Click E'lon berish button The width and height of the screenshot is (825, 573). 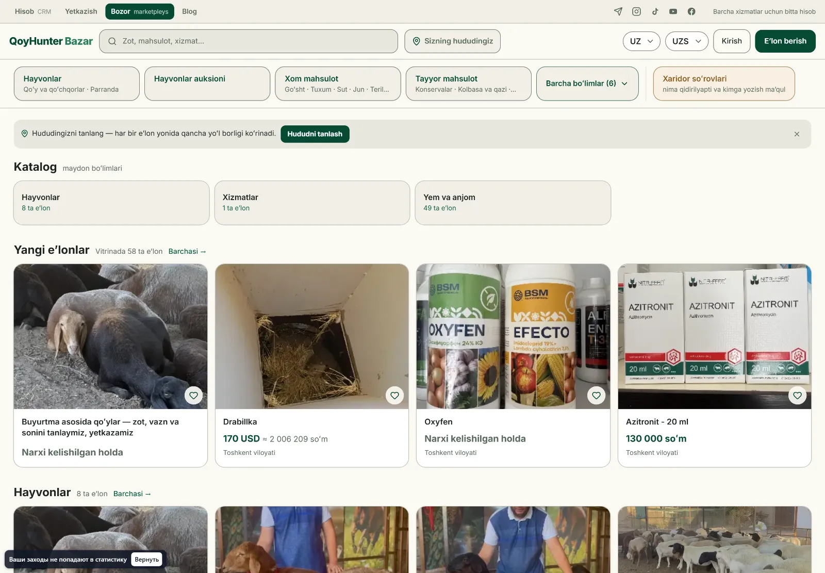[x=785, y=41]
